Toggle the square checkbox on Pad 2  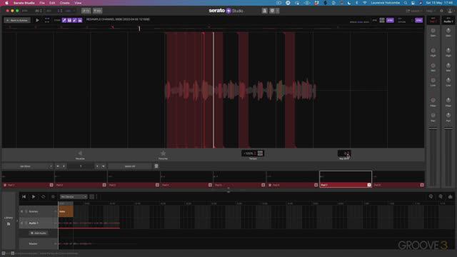coord(104,185)
